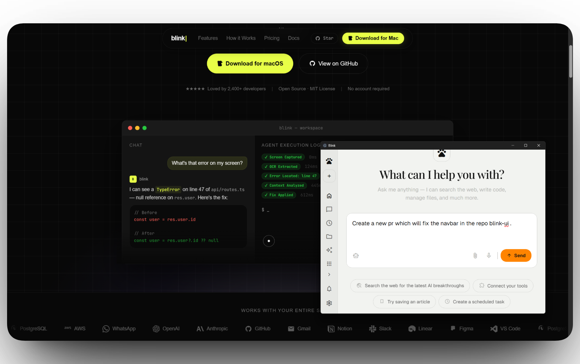Send the prompt with orange Send button
580x364 pixels.
coord(516,255)
